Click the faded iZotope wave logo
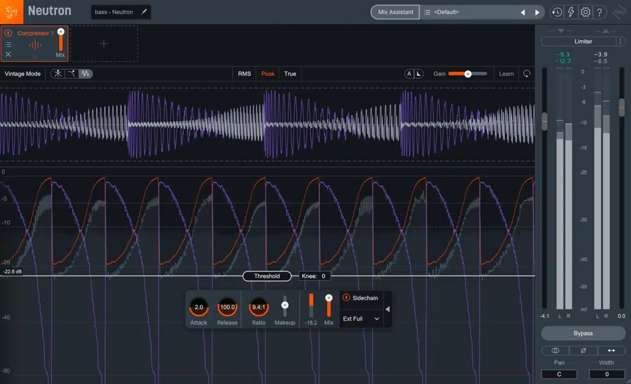 click(x=619, y=12)
